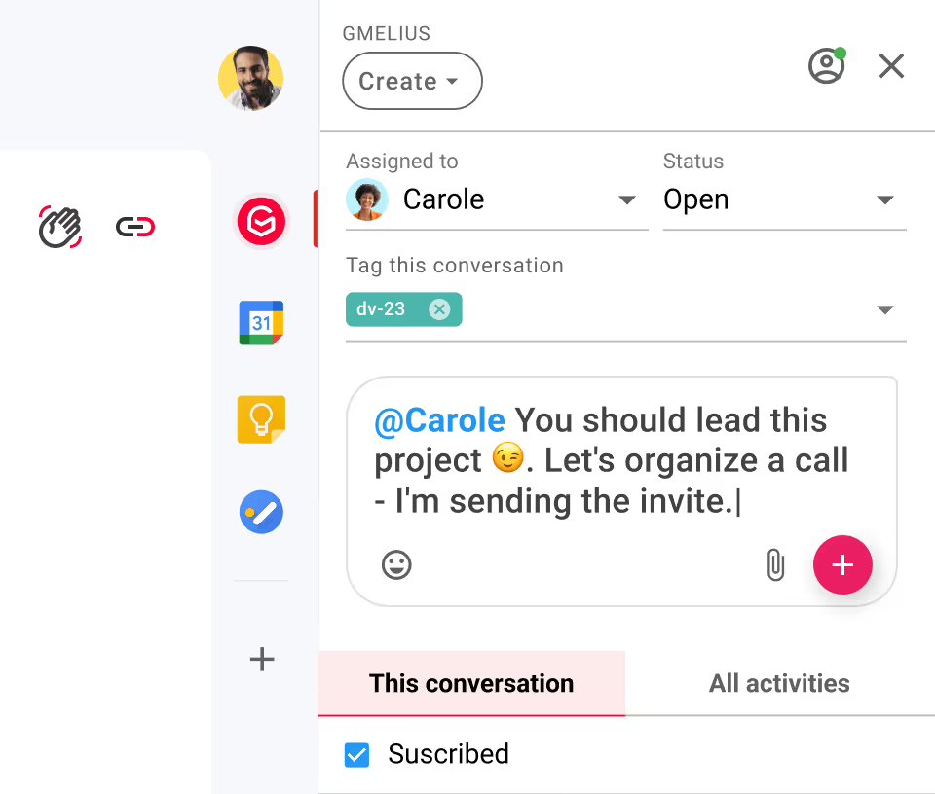The image size is (935, 794).
Task: Add a new app with the plus icon
Action: coord(261,659)
